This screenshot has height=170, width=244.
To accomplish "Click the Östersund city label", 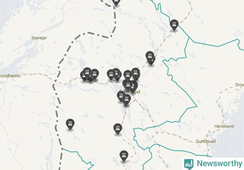I will pyautogui.click(x=130, y=92).
